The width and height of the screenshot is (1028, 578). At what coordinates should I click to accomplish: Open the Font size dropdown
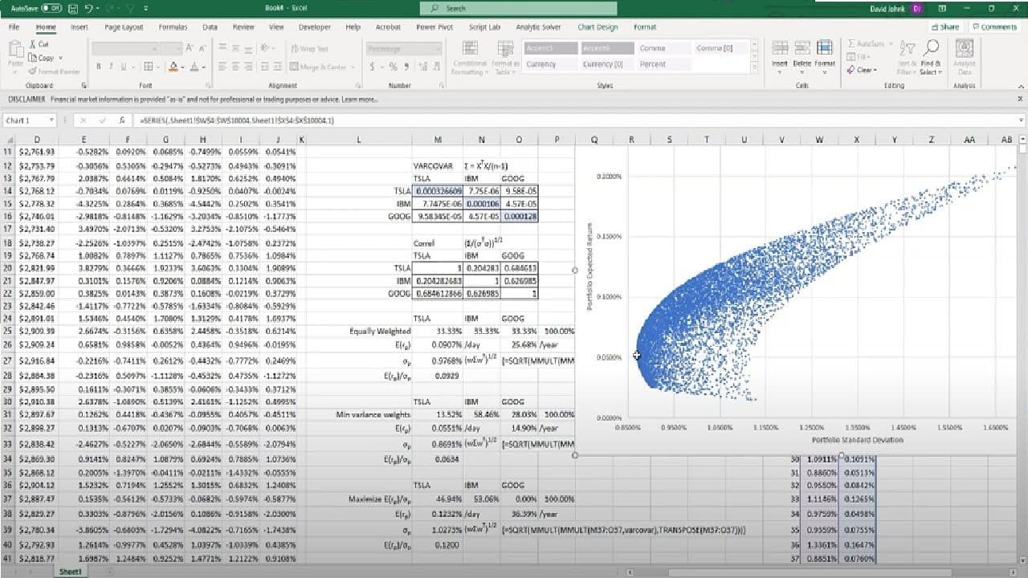[x=179, y=49]
